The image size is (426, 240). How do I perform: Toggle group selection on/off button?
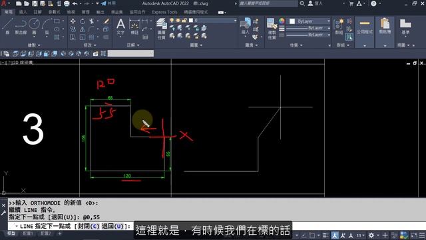(x=349, y=37)
